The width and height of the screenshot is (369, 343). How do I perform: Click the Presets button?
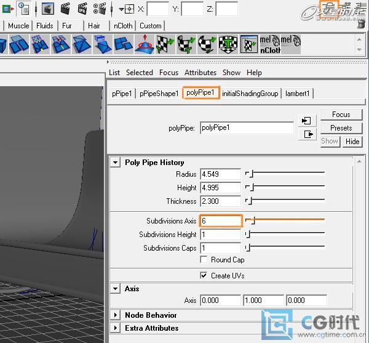[341, 128]
